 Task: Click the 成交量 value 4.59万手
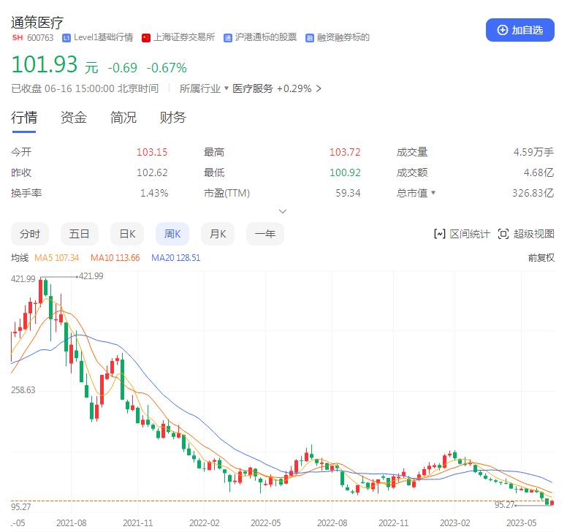533,152
